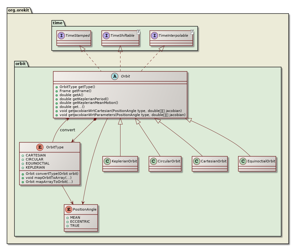Select the ECCENTRIC value in PositionAngle
Viewport: 295px width, 247px height.
pos(80,221)
